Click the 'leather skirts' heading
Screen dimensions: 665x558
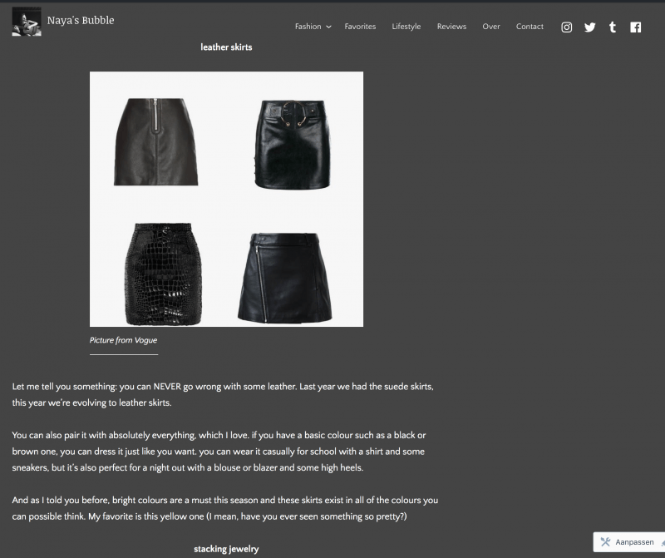click(226, 47)
